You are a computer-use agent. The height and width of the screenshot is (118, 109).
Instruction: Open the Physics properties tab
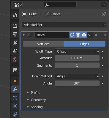click(15, 106)
